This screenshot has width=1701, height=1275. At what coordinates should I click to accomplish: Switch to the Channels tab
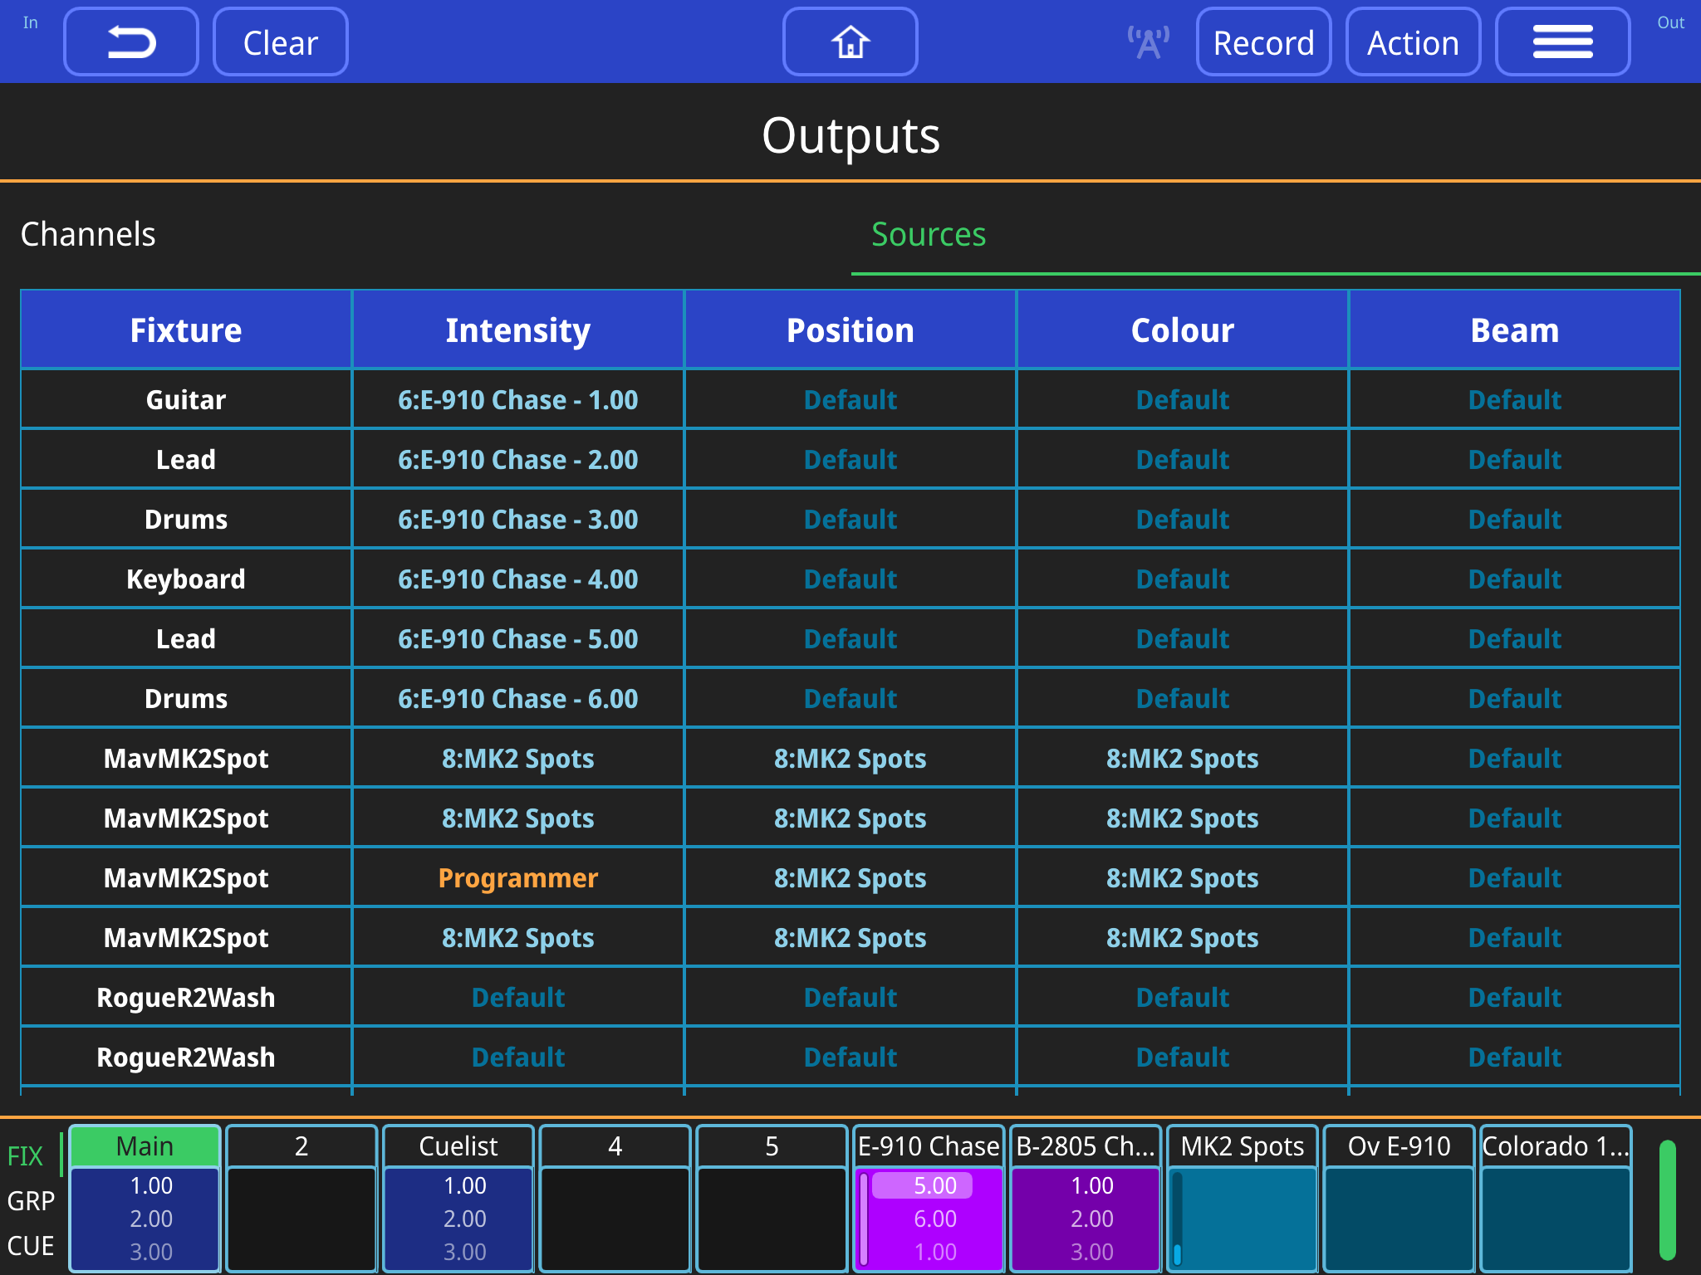(87, 235)
